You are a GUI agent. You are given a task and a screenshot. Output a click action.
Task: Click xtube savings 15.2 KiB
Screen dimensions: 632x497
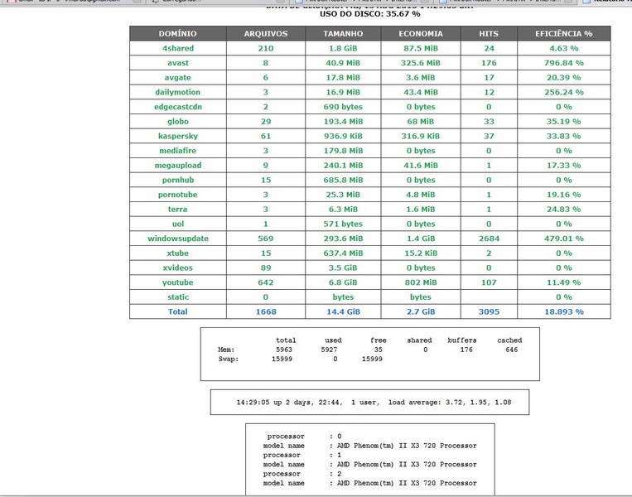[x=421, y=253]
